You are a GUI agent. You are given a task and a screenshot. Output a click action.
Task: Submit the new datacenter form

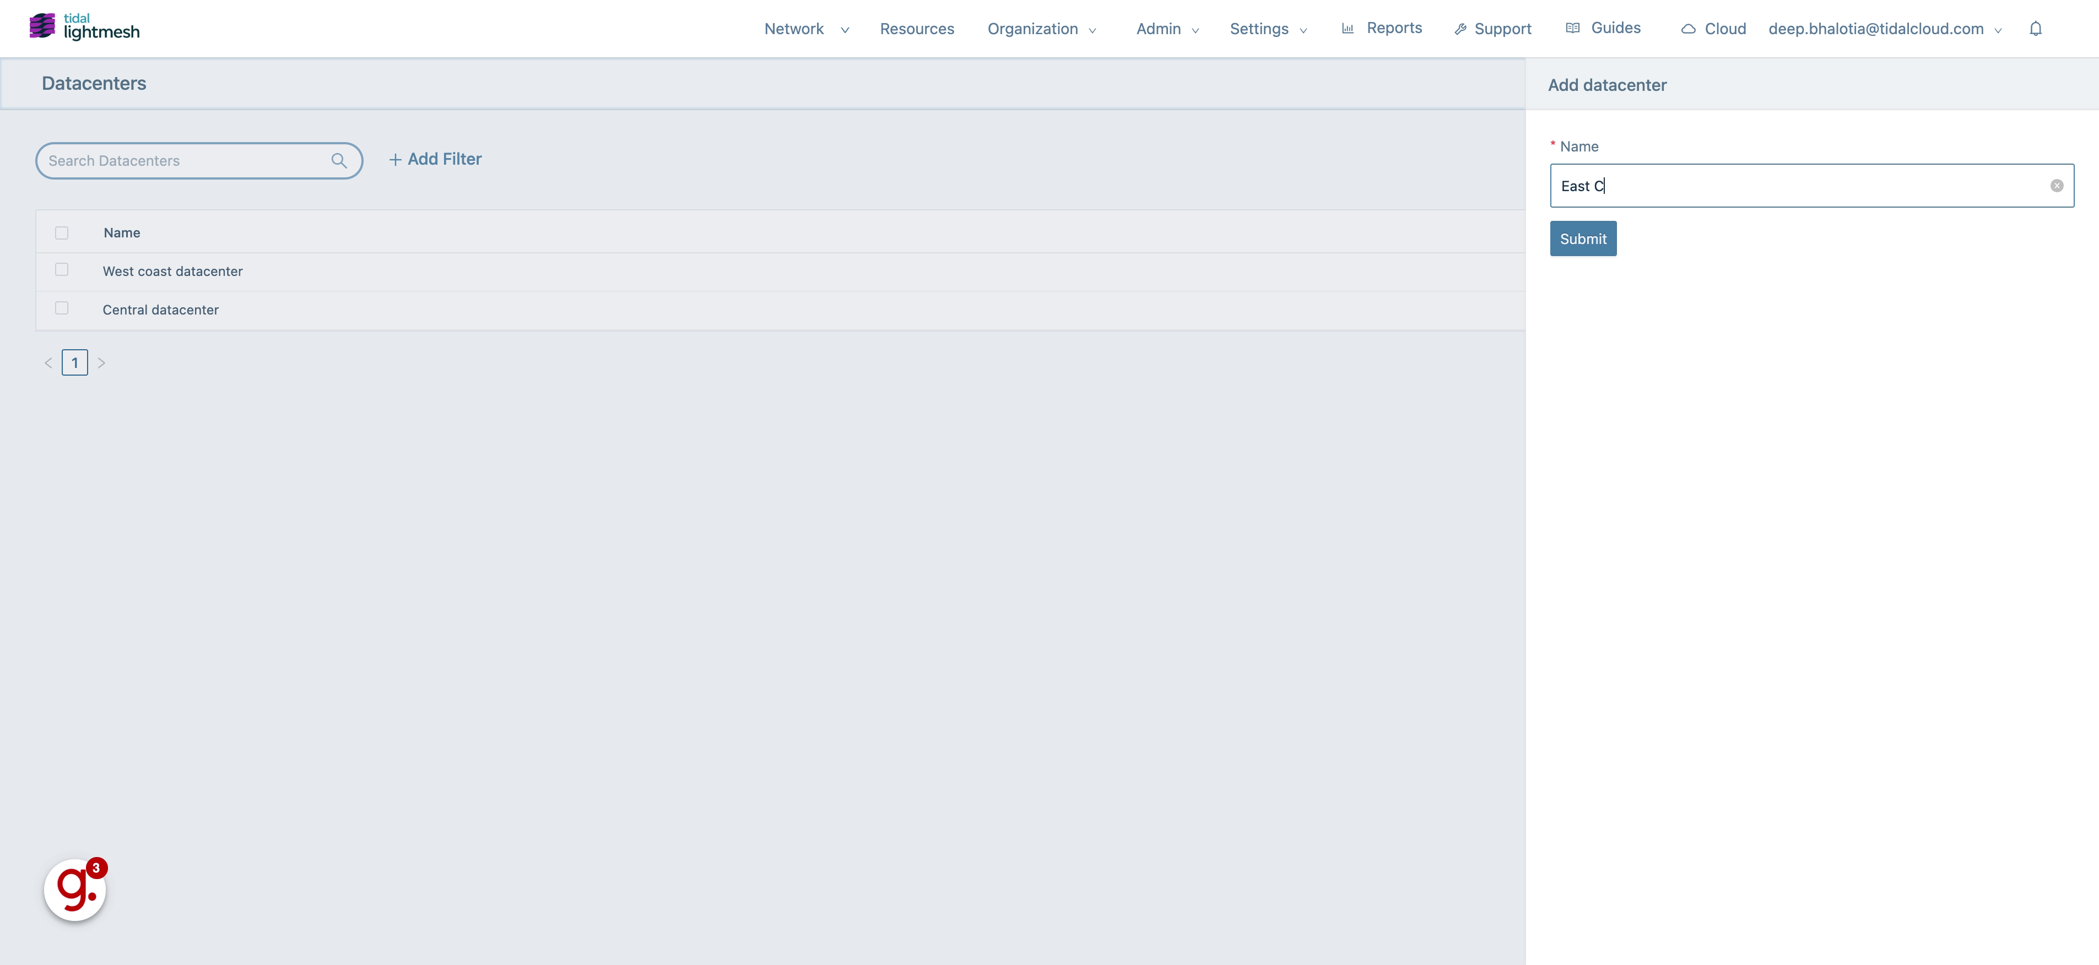[x=1582, y=238]
